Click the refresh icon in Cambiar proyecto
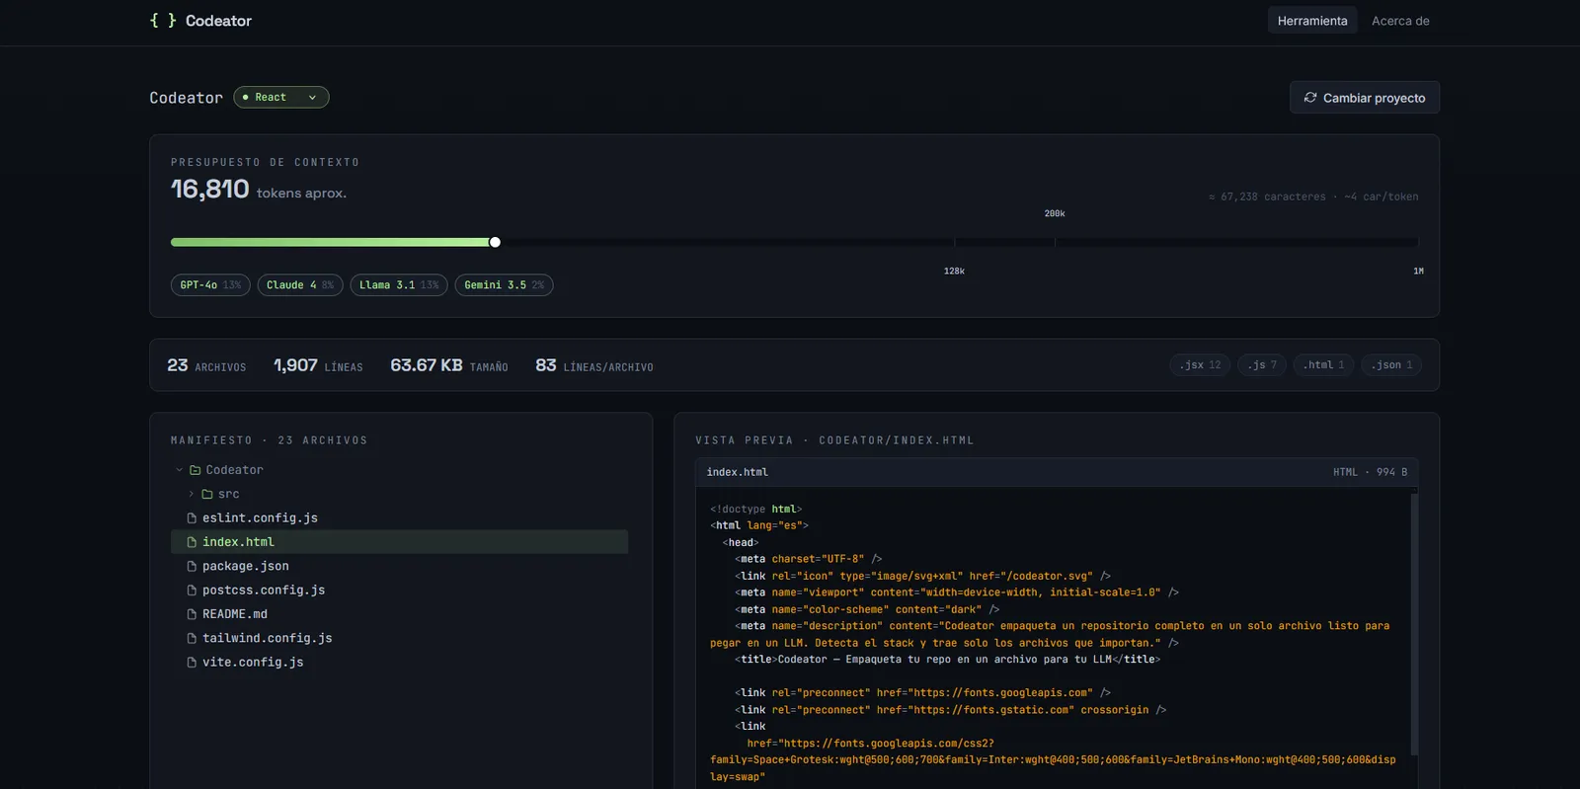This screenshot has height=789, width=1580. (x=1310, y=98)
